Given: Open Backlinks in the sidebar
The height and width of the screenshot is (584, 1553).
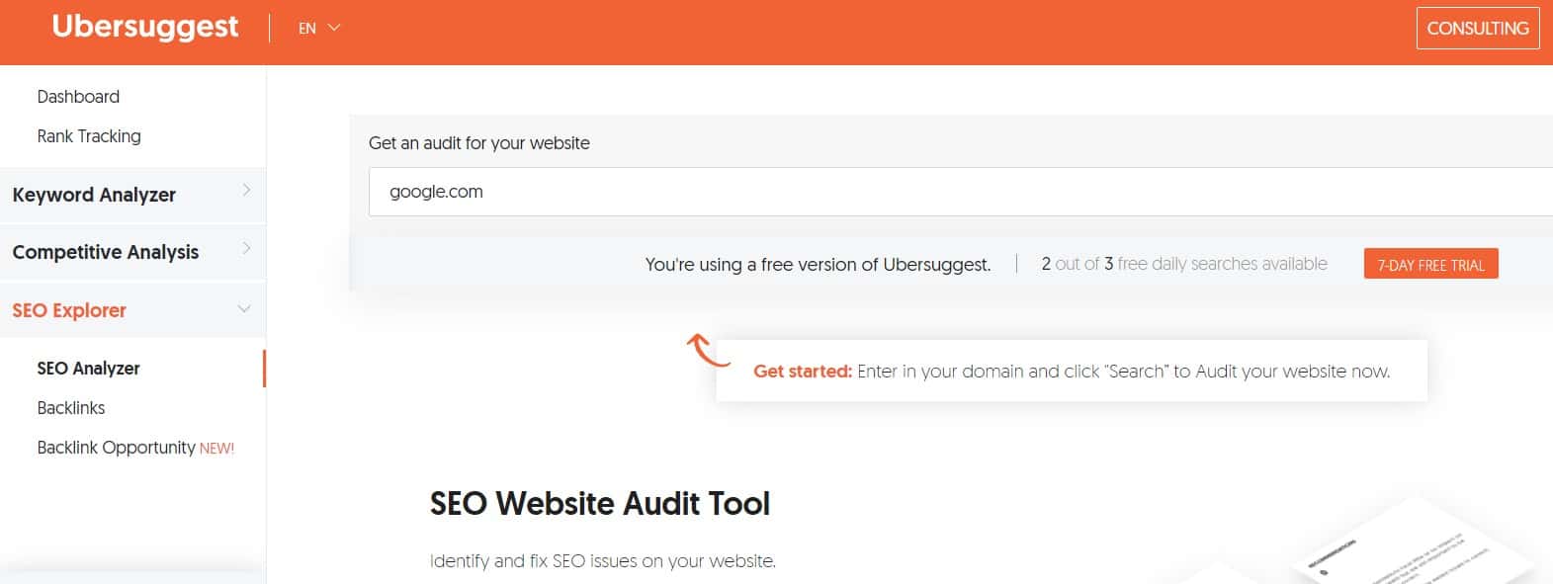Looking at the screenshot, I should [x=70, y=408].
